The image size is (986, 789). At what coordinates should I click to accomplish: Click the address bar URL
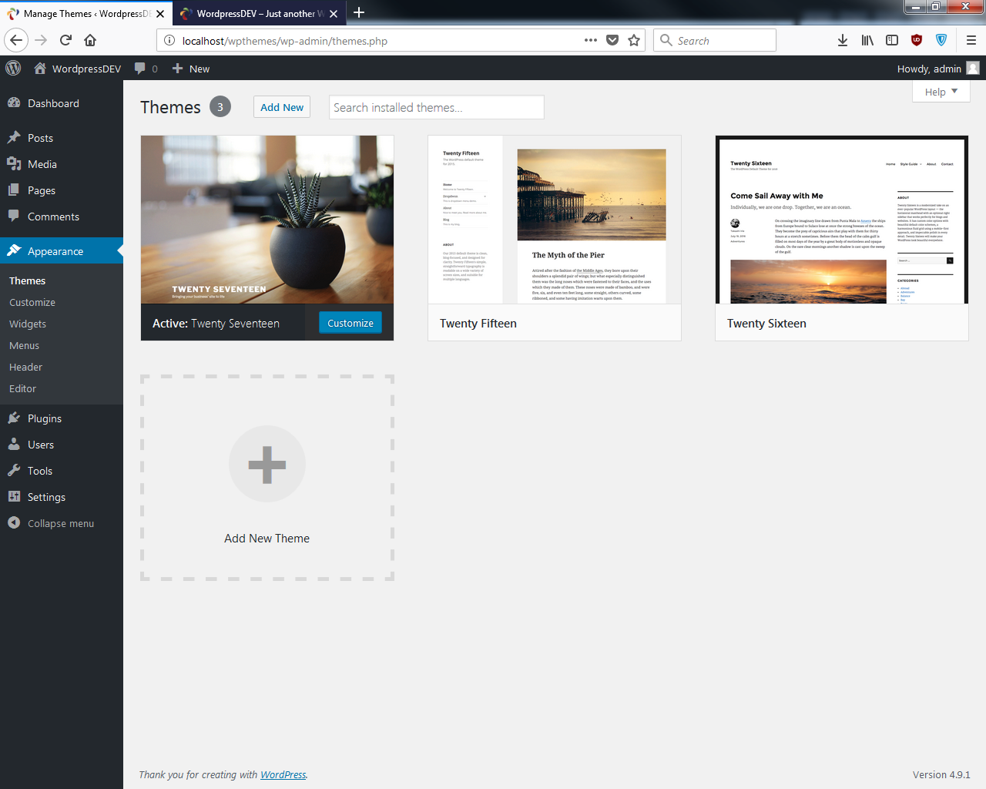point(285,41)
